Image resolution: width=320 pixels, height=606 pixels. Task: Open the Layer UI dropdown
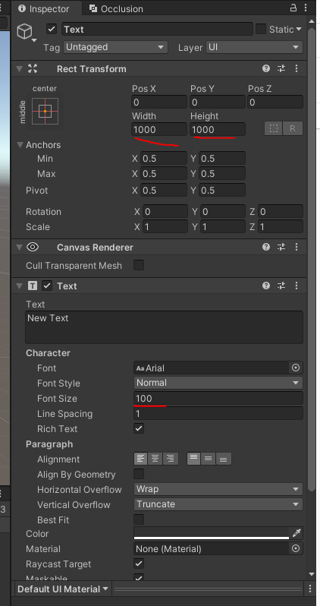point(254,47)
